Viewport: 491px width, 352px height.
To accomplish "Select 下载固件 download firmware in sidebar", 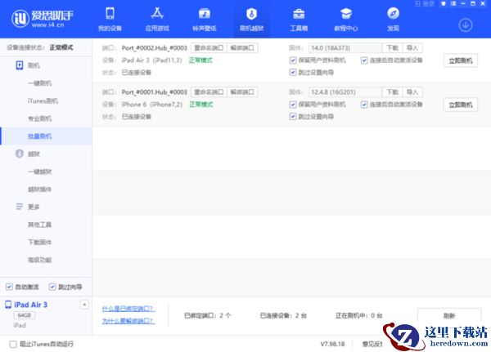I will pyautogui.click(x=40, y=242).
